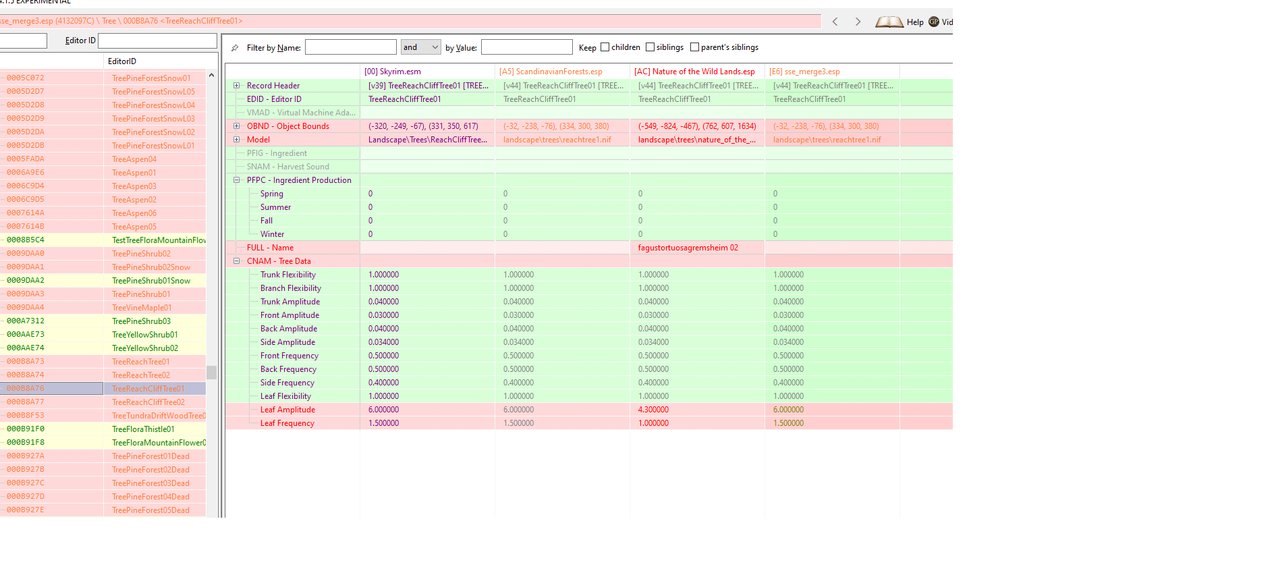Select TreePineForest05Dead record
This screenshot has width=1276, height=569.
tap(150, 510)
